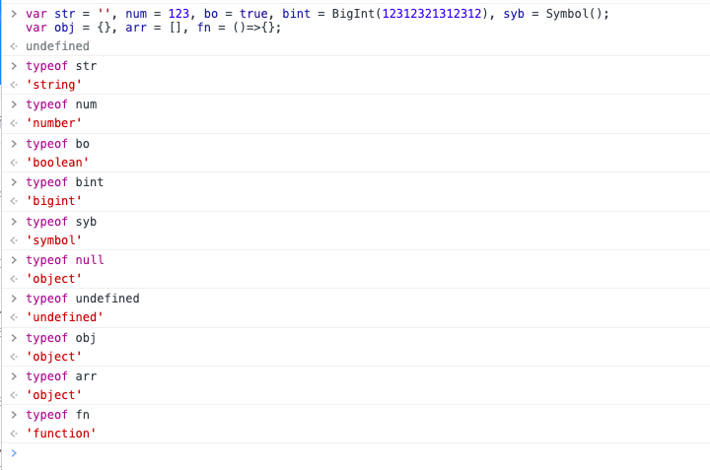Click the output arrow beside 'function' result
Image resolution: width=710 pixels, height=470 pixels.
click(x=14, y=434)
